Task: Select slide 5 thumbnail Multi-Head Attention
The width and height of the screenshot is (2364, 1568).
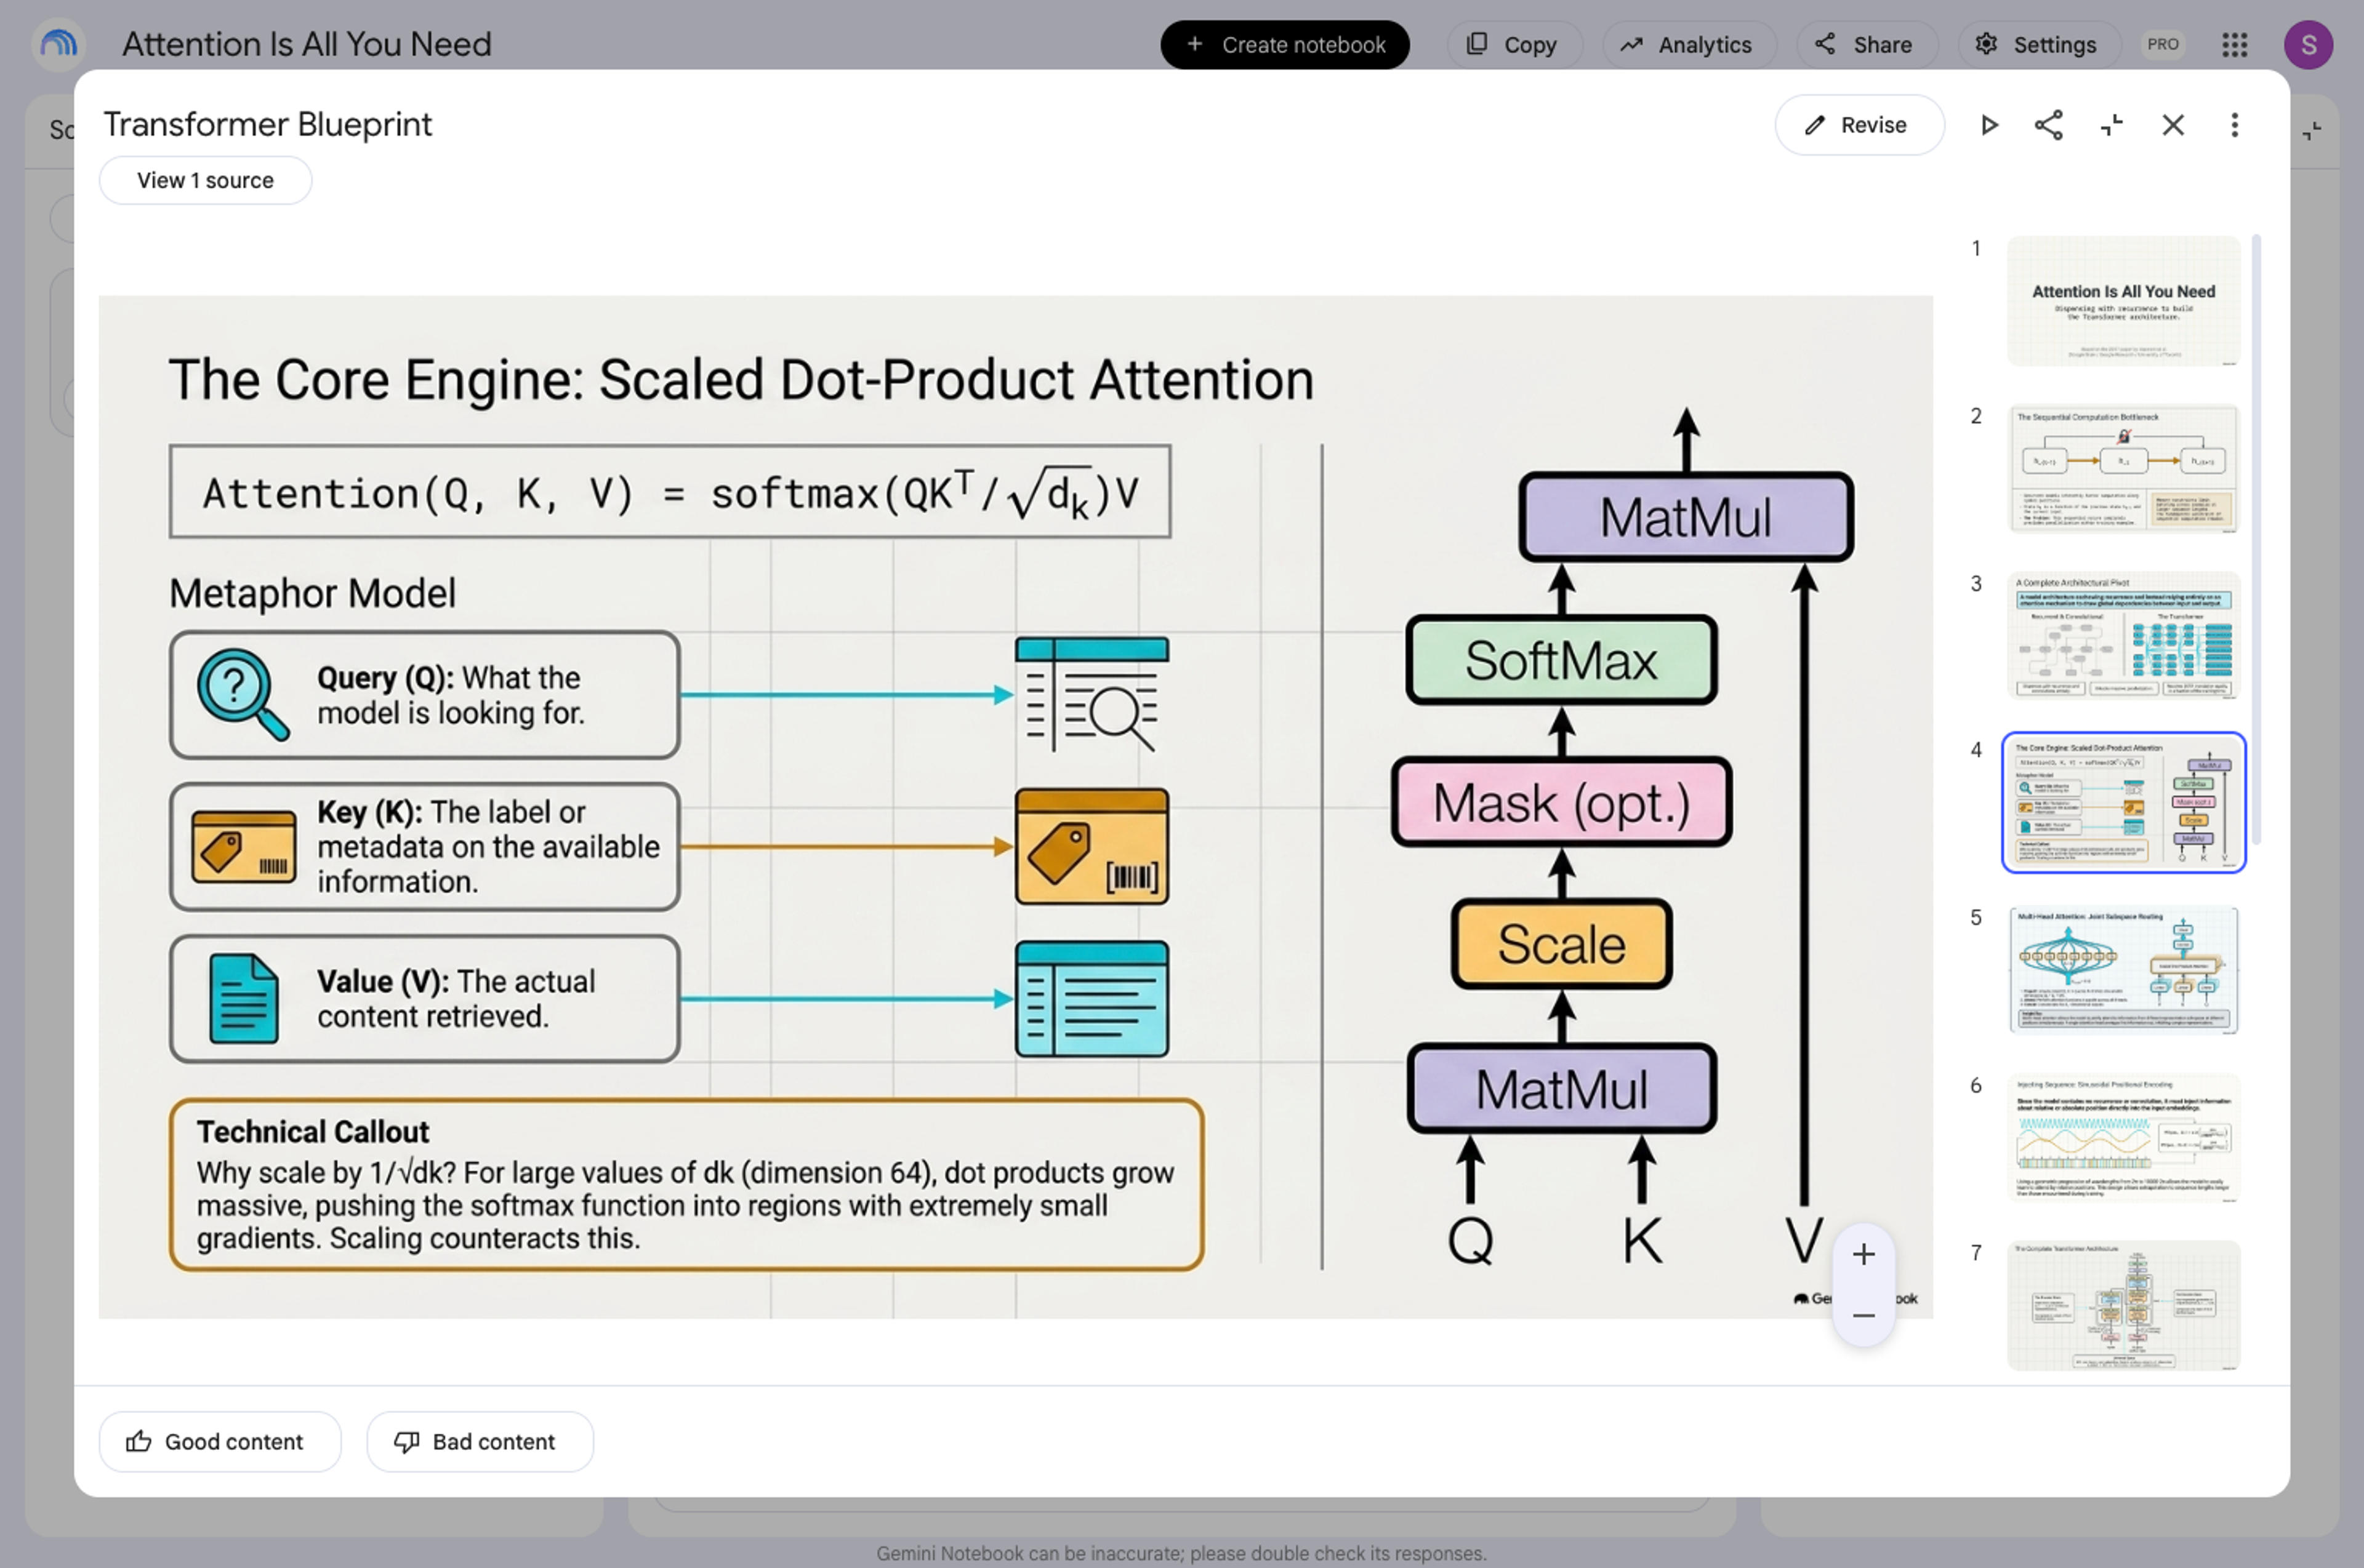Action: pyautogui.click(x=2123, y=970)
